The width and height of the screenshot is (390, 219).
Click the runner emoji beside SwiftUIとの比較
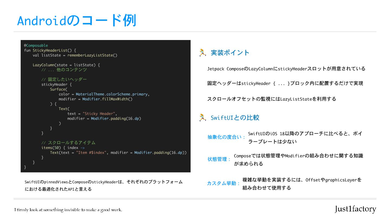pos(203,117)
